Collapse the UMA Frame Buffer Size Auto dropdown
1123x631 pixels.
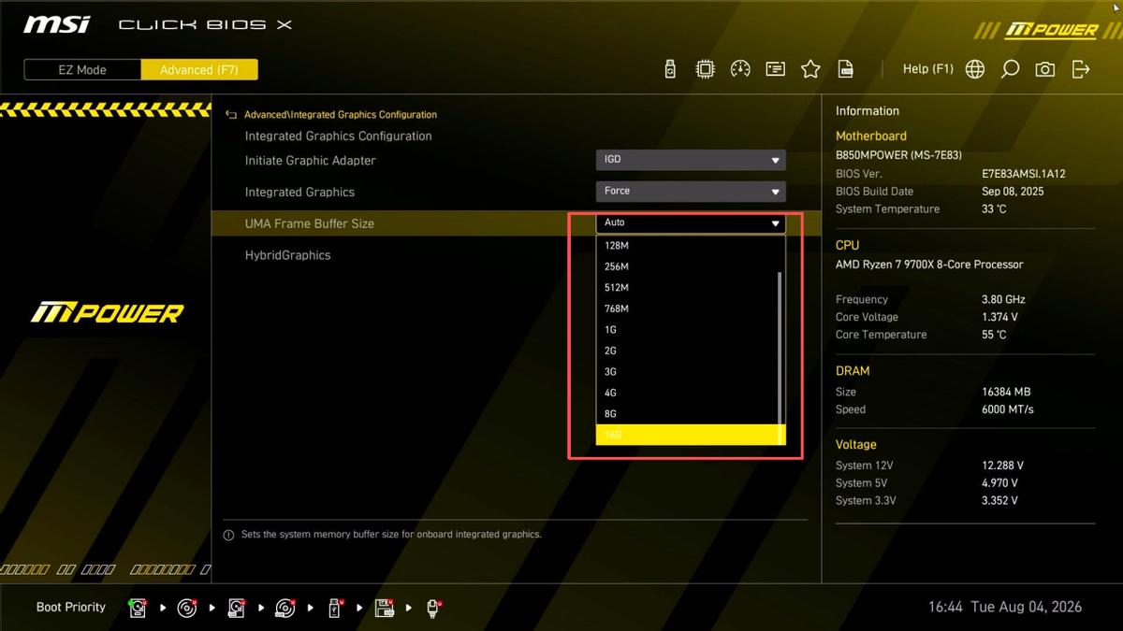coord(691,223)
